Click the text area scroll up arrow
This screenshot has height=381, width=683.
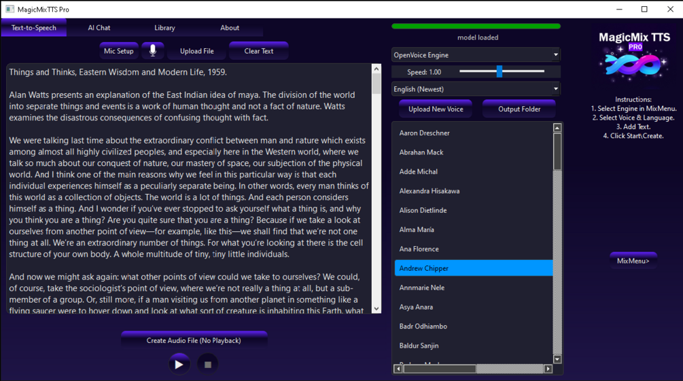point(376,69)
